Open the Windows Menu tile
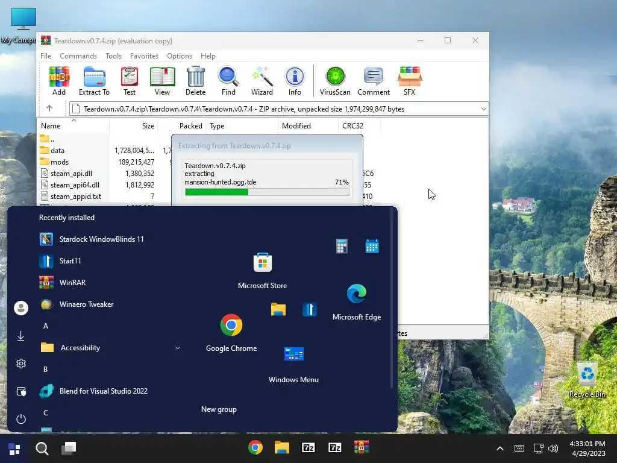The height and width of the screenshot is (463, 617). click(293, 364)
